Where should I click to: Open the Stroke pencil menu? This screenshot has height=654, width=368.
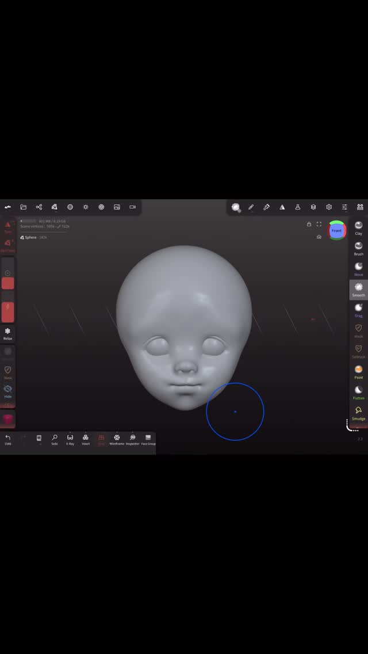[251, 207]
